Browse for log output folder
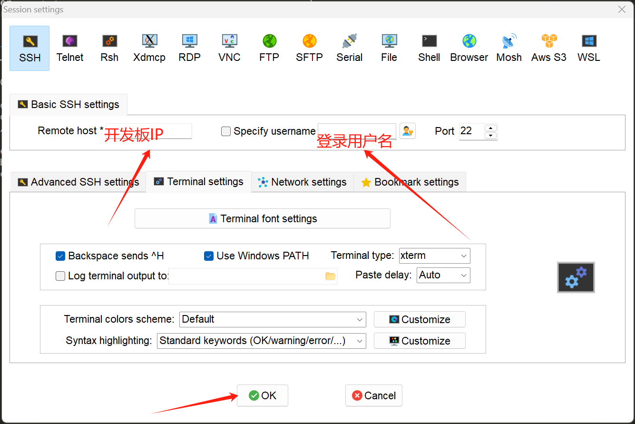This screenshot has height=424, width=635. [330, 276]
